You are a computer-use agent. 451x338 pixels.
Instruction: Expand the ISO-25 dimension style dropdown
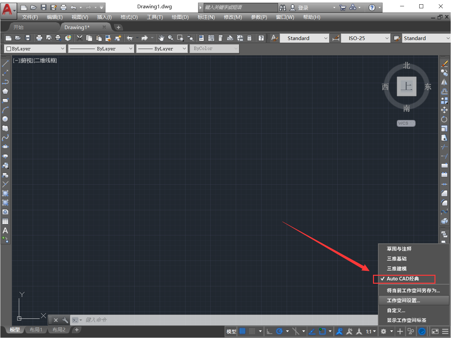click(x=388, y=38)
